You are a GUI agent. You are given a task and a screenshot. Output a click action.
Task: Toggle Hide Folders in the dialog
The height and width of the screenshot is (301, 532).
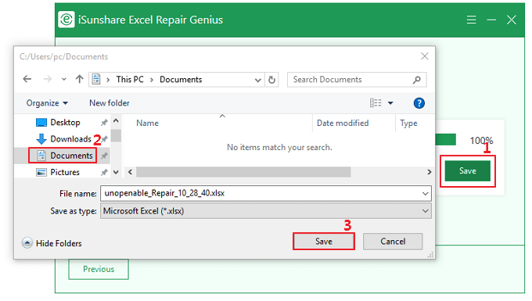pyautogui.click(x=52, y=243)
